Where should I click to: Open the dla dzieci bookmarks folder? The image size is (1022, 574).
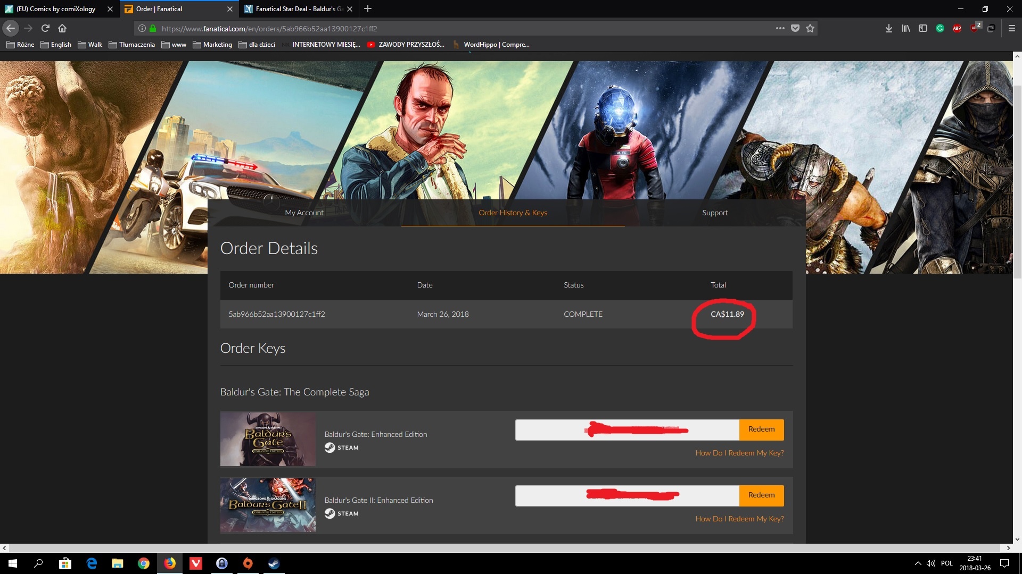click(x=257, y=45)
